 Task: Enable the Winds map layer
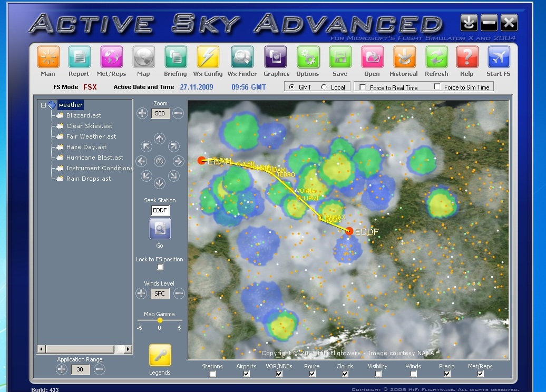pos(413,374)
